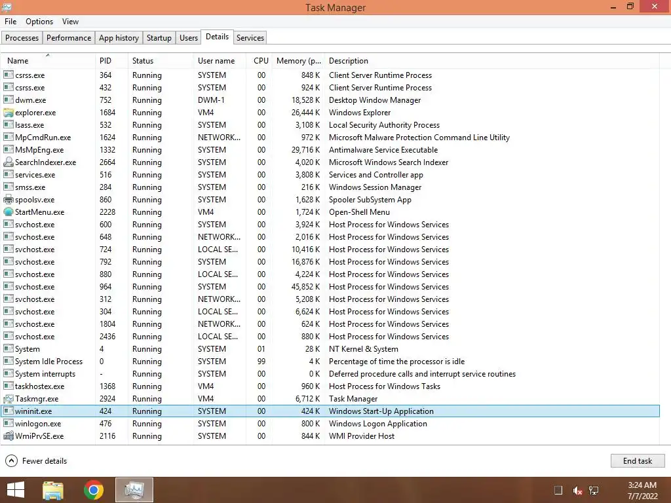Select the System interrupts row
Image resolution: width=671 pixels, height=503 pixels.
(330, 374)
